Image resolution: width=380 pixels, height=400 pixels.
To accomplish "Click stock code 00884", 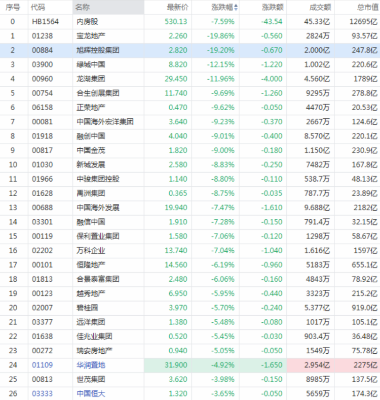I will (x=42, y=50).
